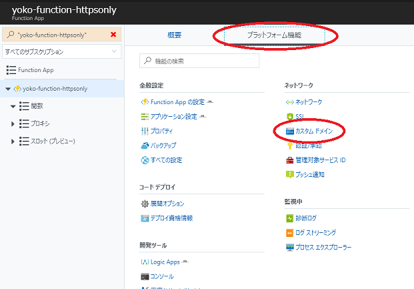Open the 展開オプション link
Image resolution: width=414 pixels, height=289 pixels.
click(167, 204)
